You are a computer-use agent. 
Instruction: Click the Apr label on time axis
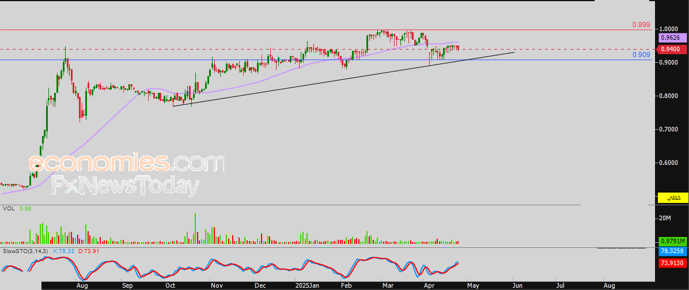pos(429,285)
